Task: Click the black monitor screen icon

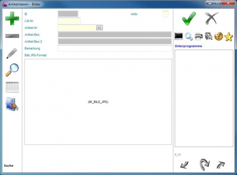Action: point(179,36)
